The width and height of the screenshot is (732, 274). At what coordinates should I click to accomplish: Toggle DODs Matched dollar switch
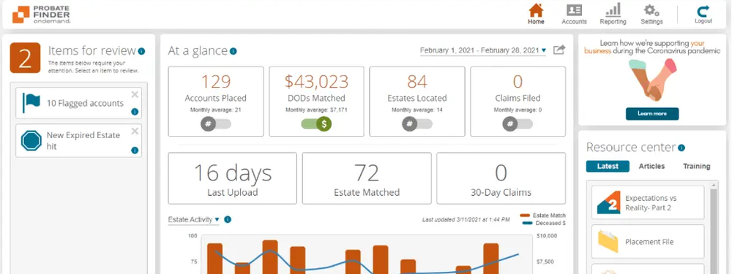316,124
